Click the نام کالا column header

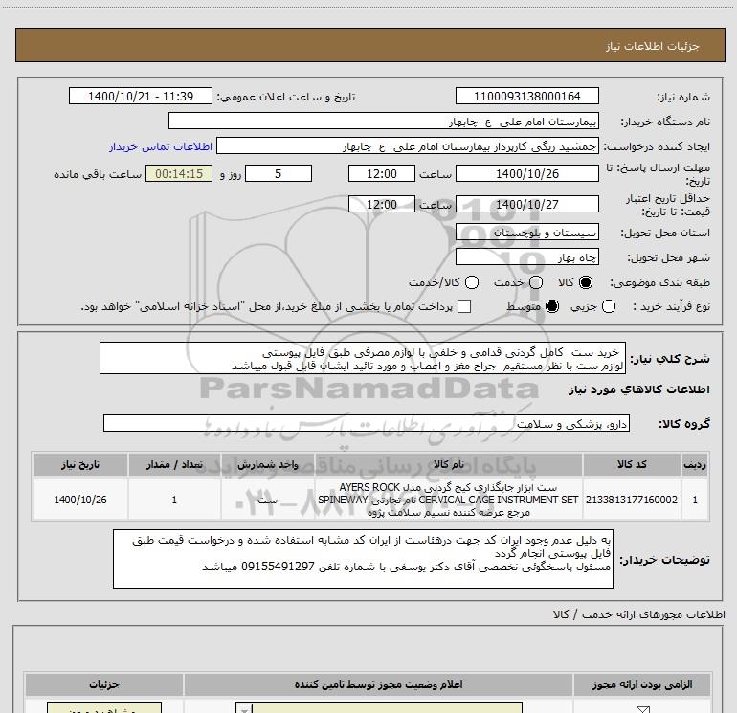[x=448, y=465]
